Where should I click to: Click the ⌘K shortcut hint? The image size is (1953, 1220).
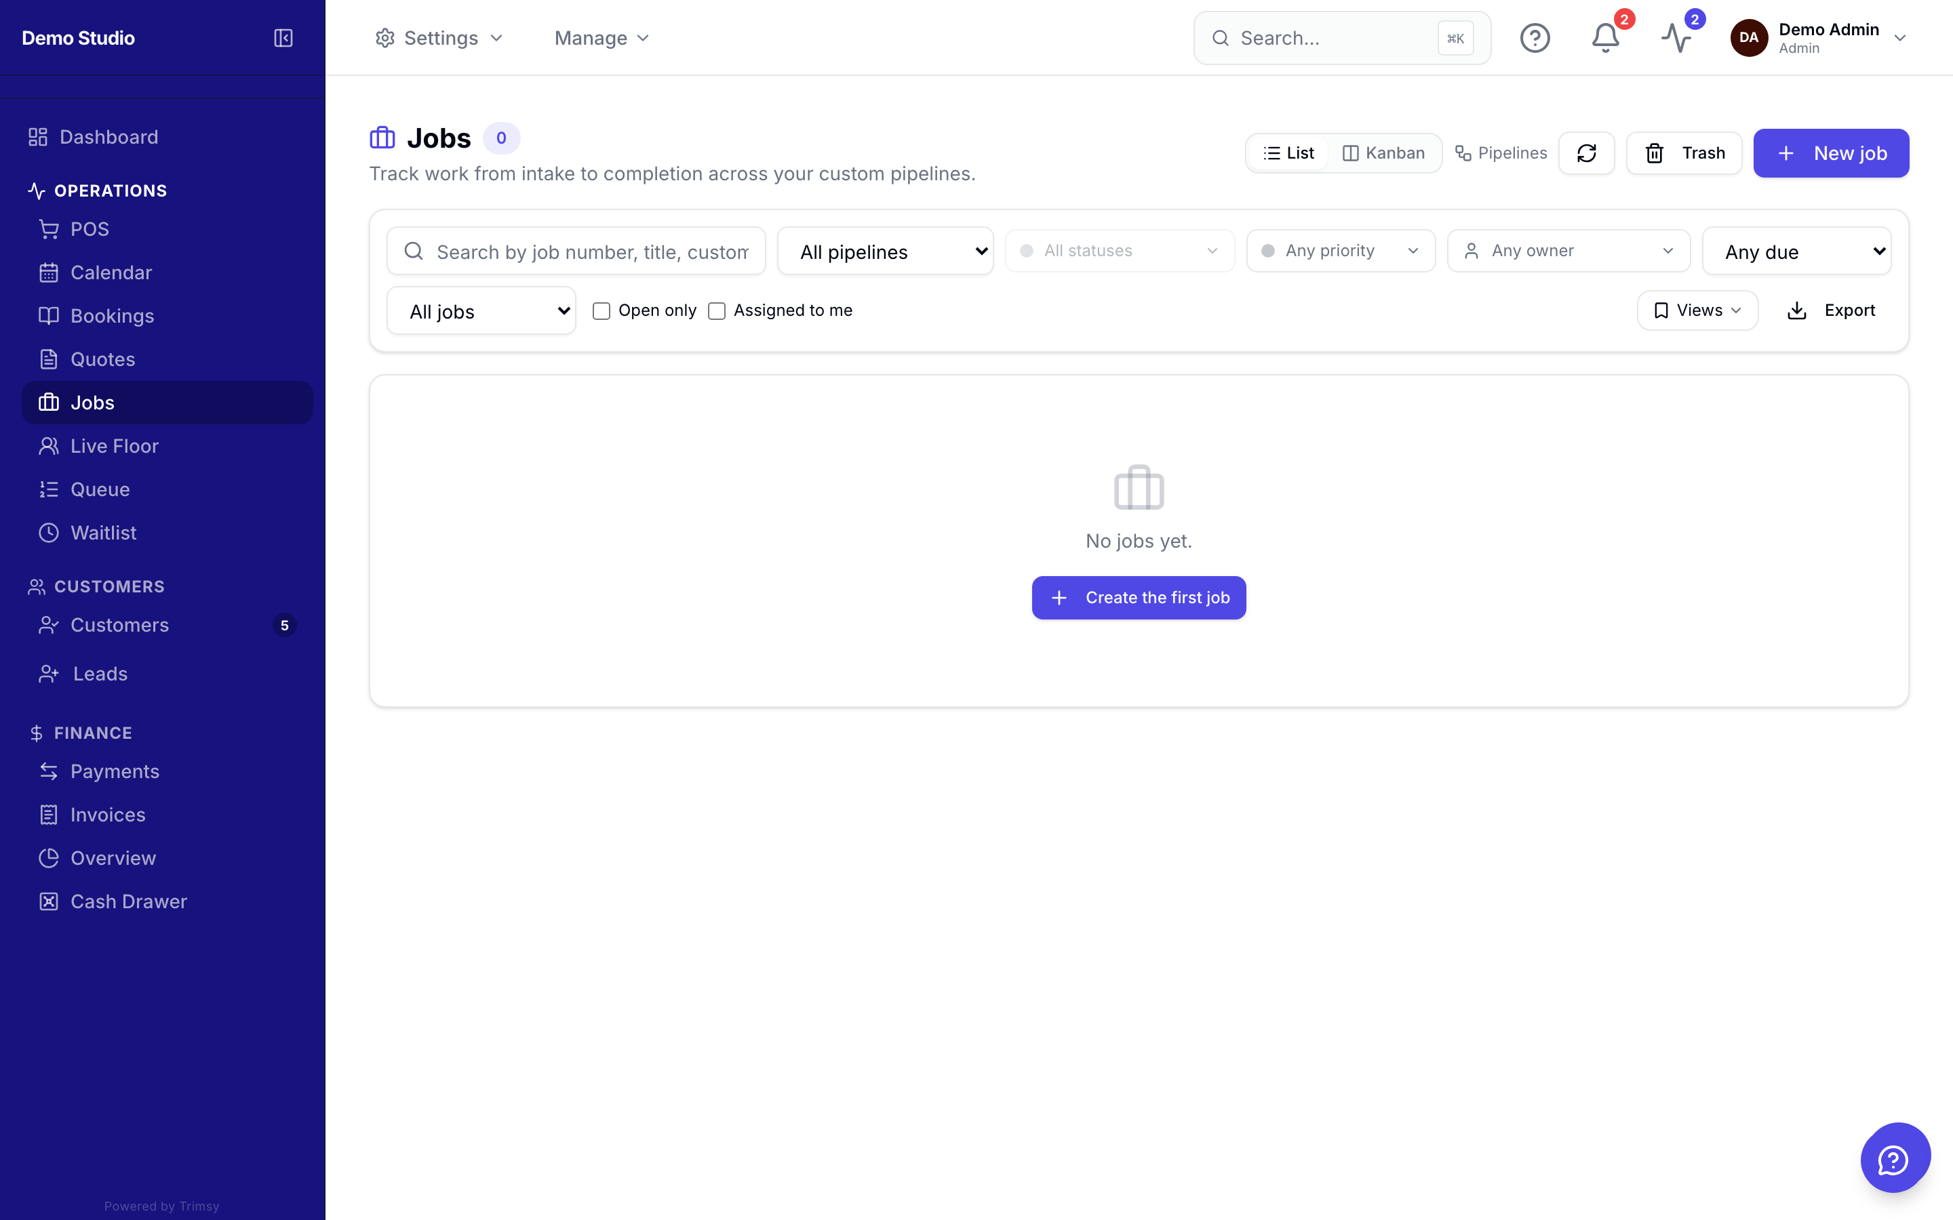pyautogui.click(x=1455, y=39)
